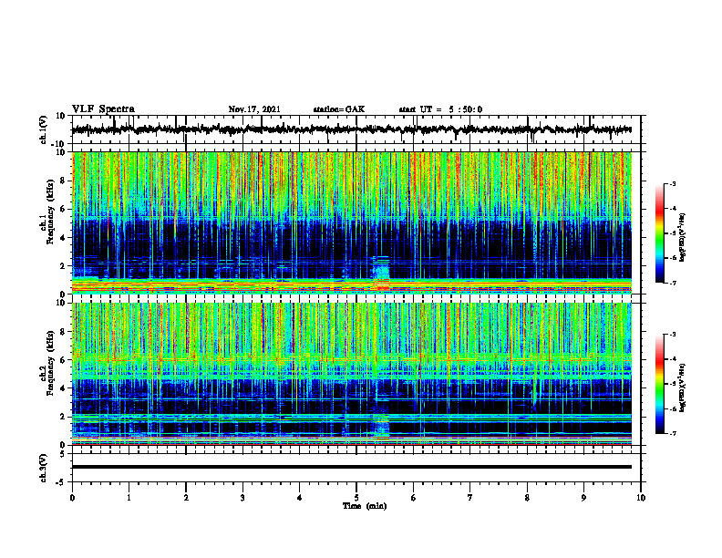Click the "-10" tick on ch.1(V) axis
The image size is (722, 558).
[59, 144]
